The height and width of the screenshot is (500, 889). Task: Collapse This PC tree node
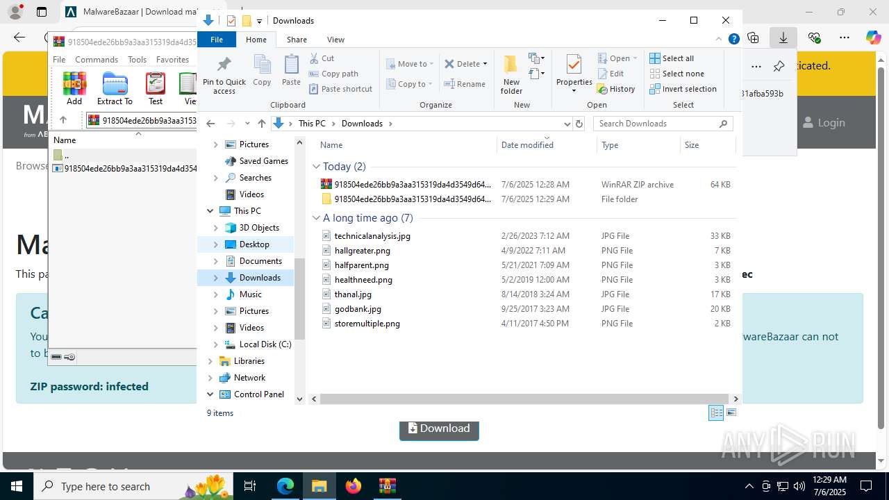click(x=210, y=211)
